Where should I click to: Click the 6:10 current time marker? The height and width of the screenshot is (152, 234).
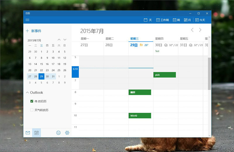75,72
